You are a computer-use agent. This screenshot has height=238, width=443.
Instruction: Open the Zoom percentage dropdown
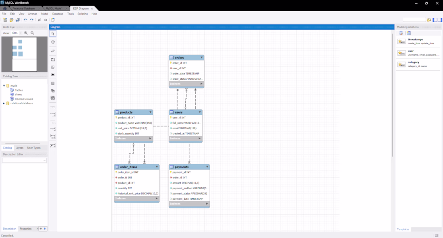(x=21, y=33)
